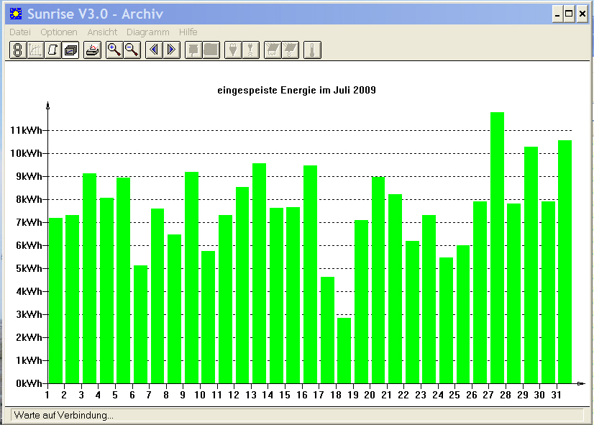Click the thermometer temperature icon
This screenshot has height=425, width=594.
click(312, 50)
